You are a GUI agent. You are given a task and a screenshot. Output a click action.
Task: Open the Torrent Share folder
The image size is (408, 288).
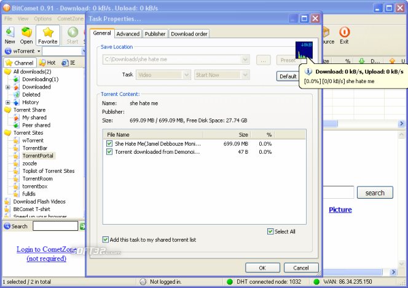point(29,110)
